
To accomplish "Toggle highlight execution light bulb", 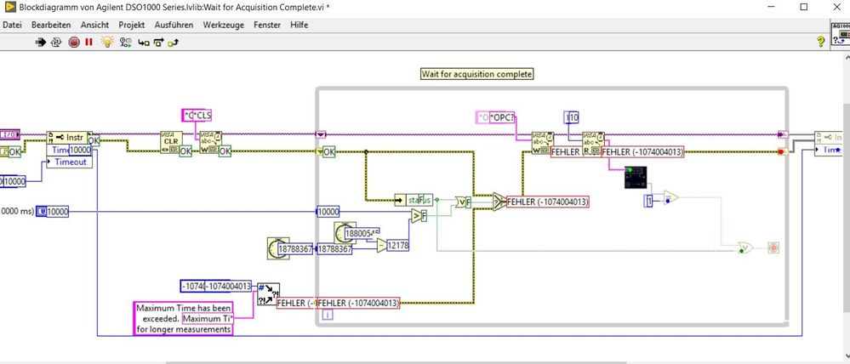I will click(x=107, y=42).
